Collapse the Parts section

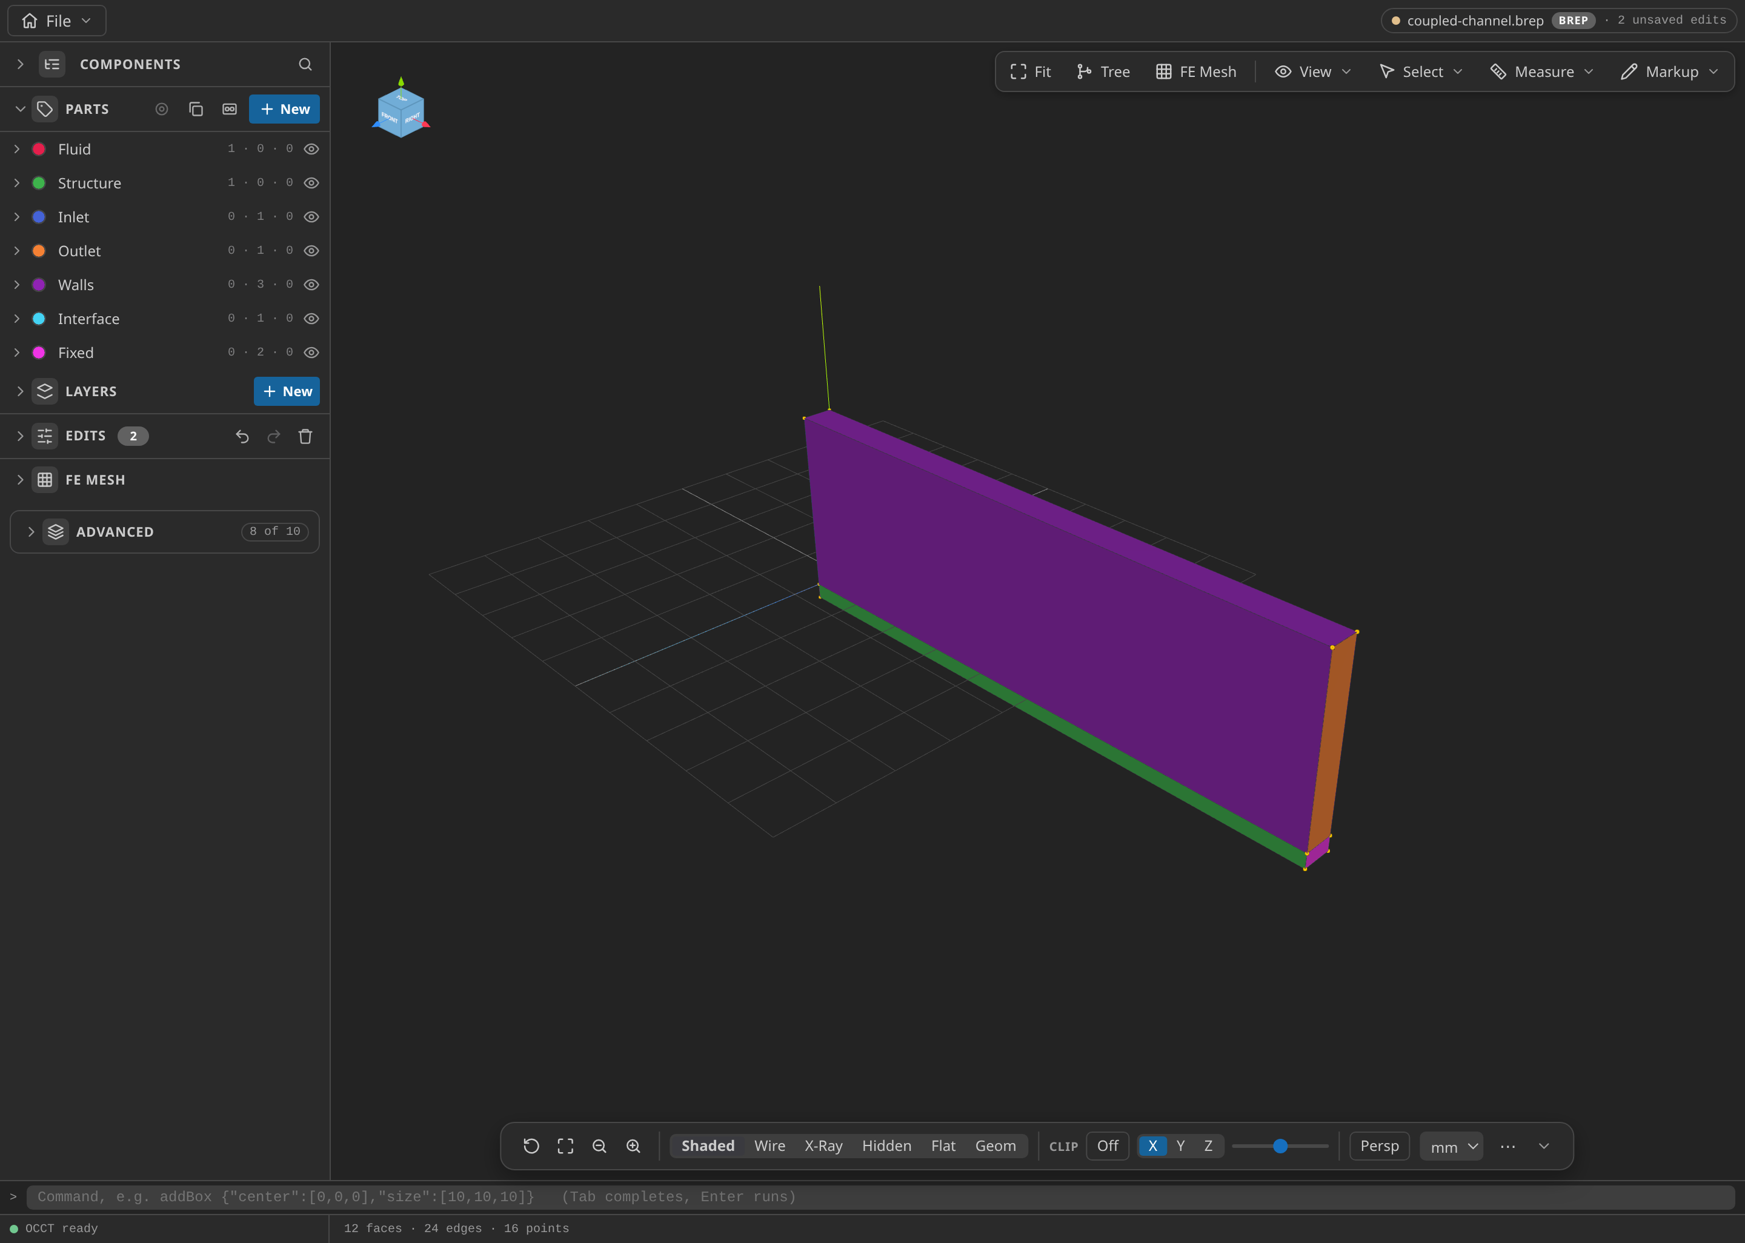21,108
